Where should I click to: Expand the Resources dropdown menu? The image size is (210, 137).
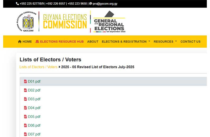click(x=165, y=42)
